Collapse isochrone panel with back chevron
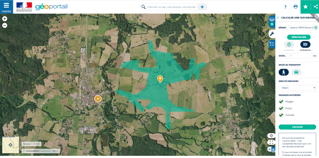The height and width of the screenshot is (158, 319). click(x=278, y=18)
